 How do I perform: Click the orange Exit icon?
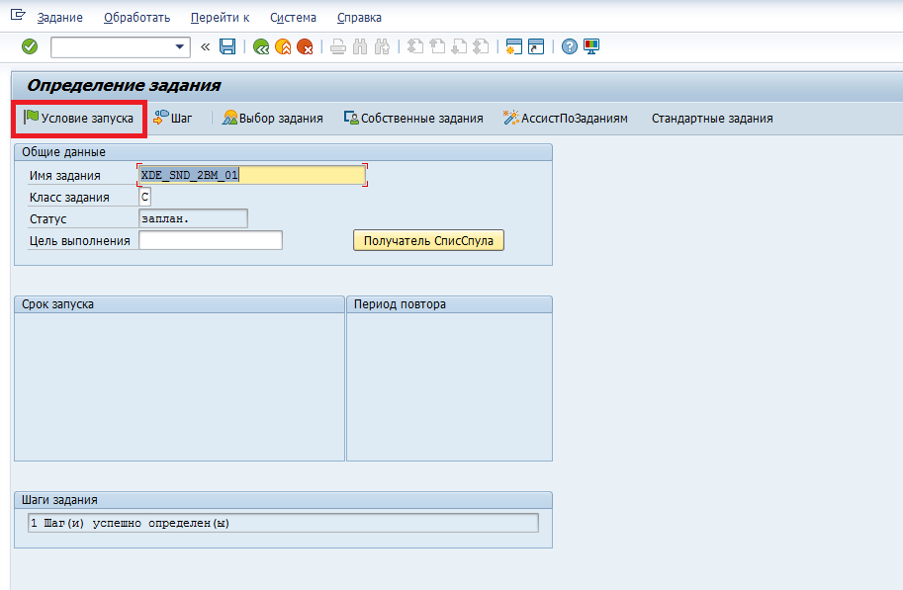(283, 46)
